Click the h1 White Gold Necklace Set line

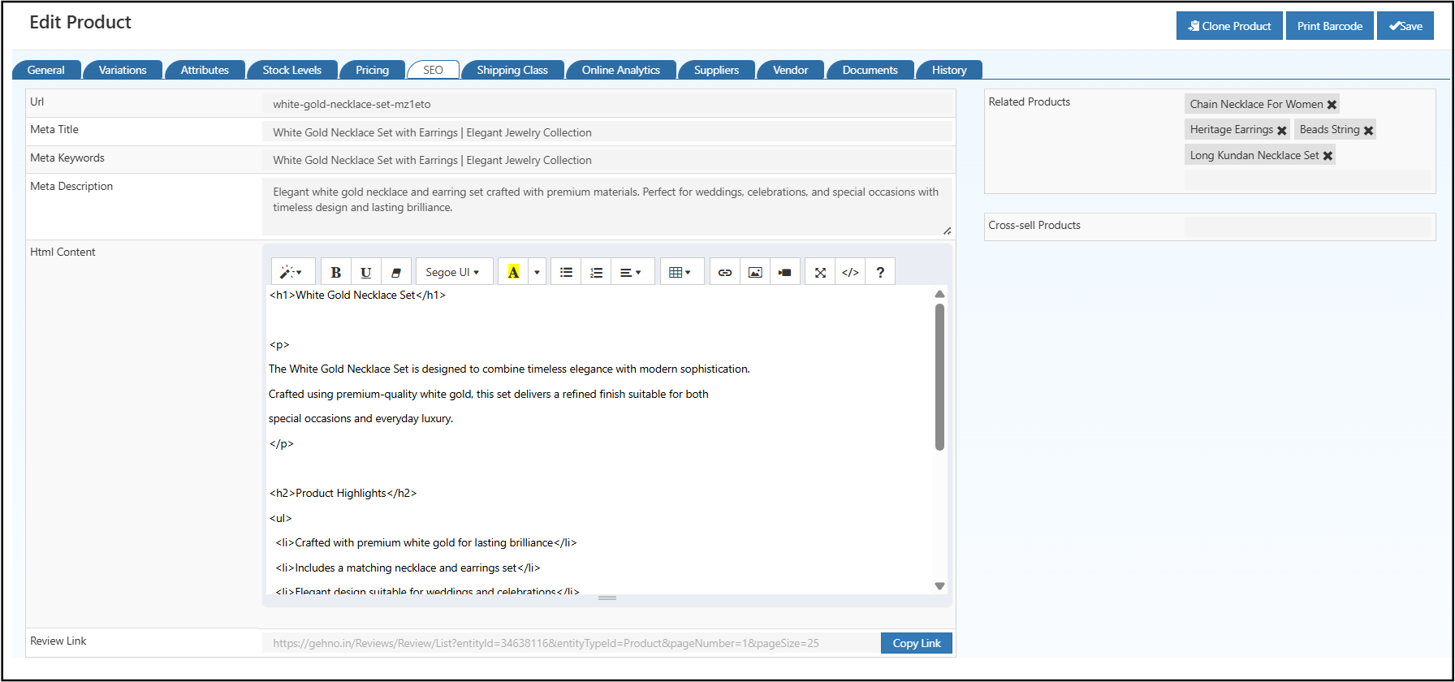357,295
